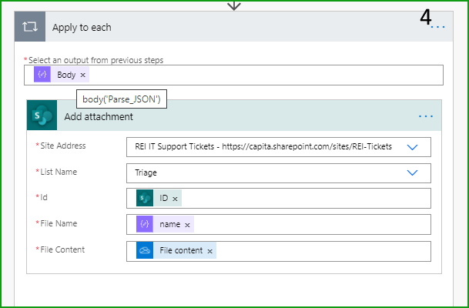
Task: Open the Apply to each ellipsis menu
Action: coord(437,28)
